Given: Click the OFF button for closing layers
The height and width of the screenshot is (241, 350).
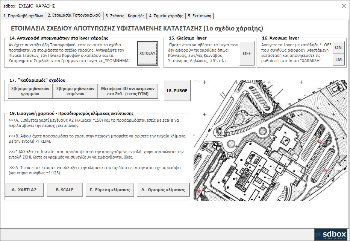Looking at the screenshot, I should (247, 53).
